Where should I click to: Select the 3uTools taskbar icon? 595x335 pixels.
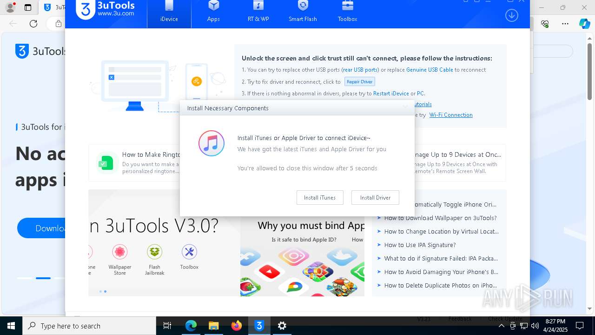[259, 326]
